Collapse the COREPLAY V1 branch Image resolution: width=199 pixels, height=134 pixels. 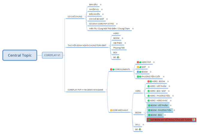pyautogui.click(x=64, y=55)
